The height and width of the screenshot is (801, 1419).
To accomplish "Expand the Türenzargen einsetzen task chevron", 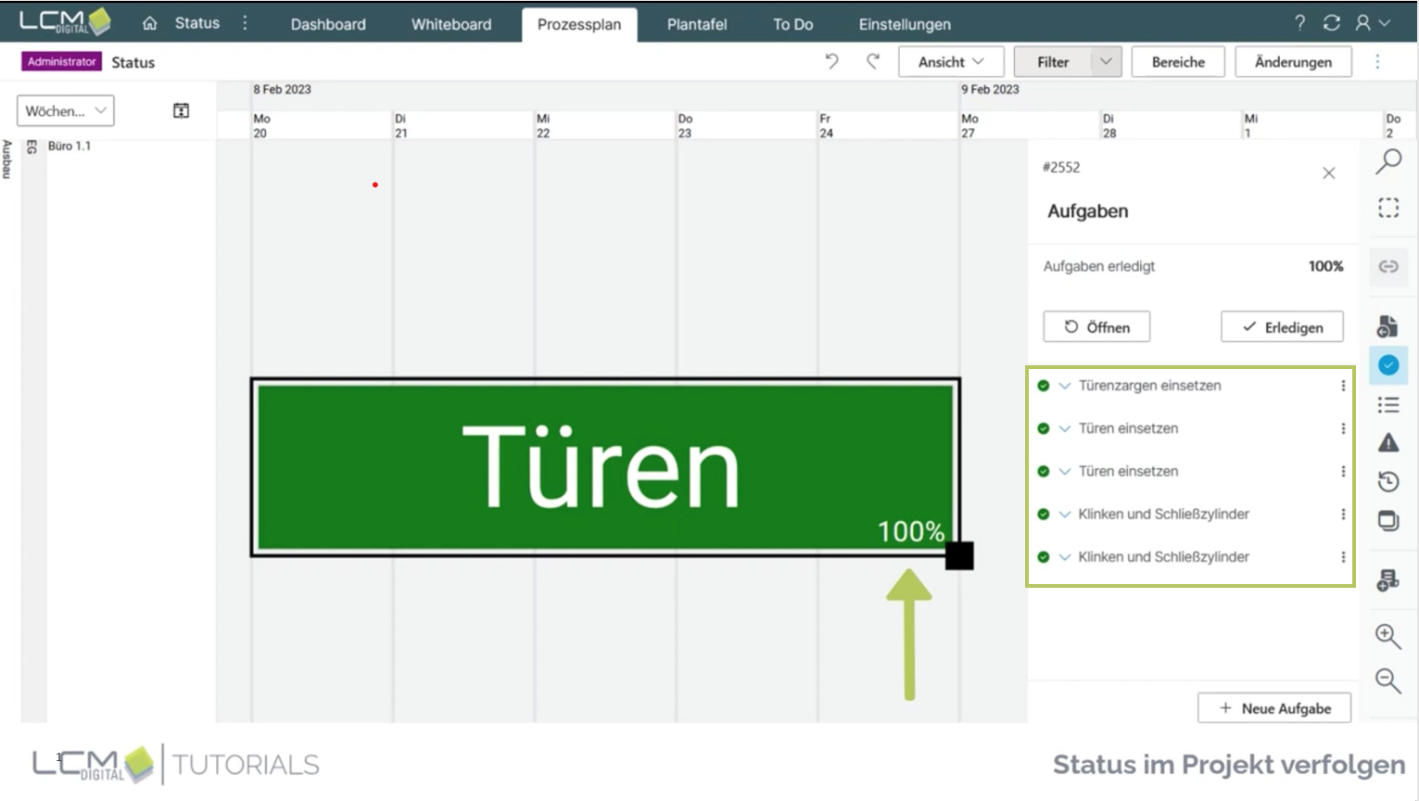I will pos(1065,386).
